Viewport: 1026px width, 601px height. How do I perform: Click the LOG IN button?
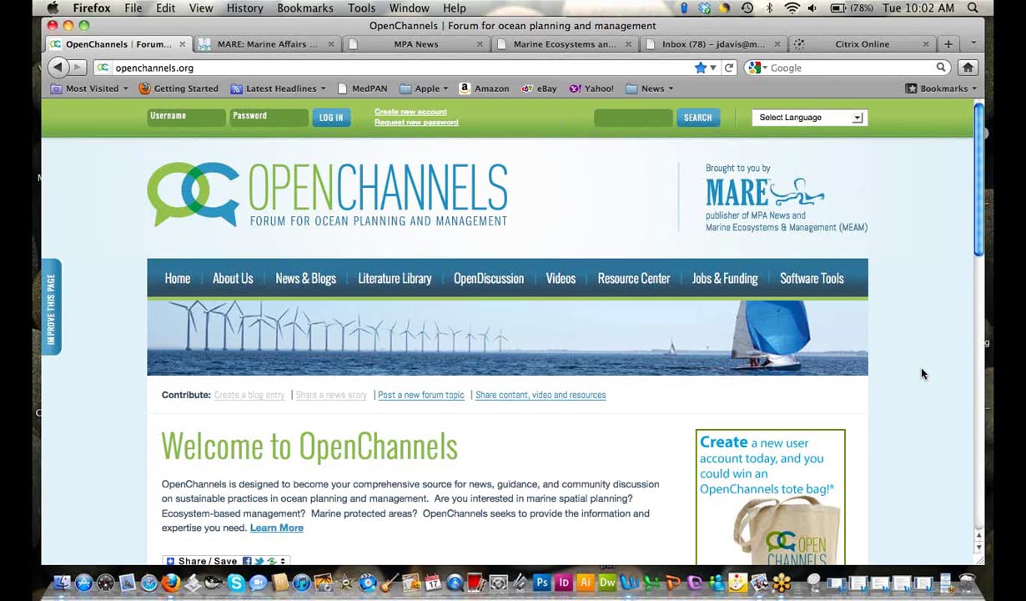tap(331, 118)
